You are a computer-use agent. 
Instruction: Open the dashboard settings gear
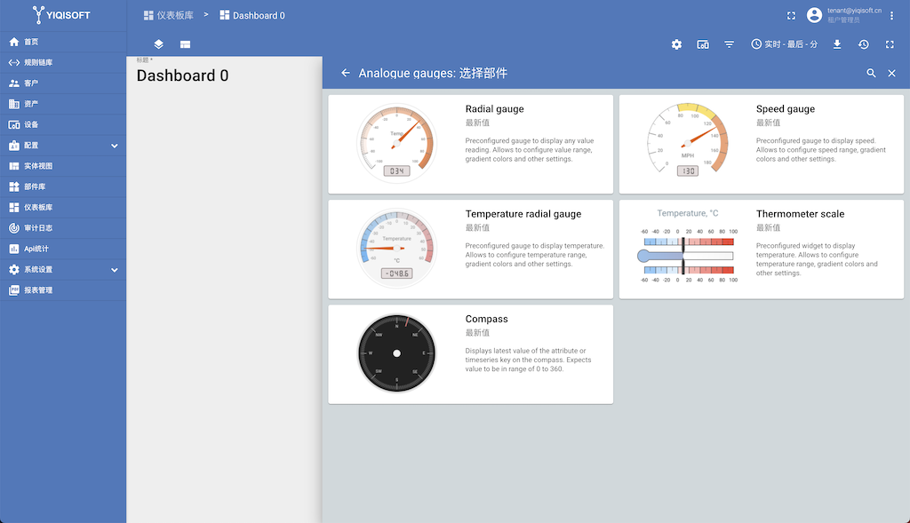676,44
